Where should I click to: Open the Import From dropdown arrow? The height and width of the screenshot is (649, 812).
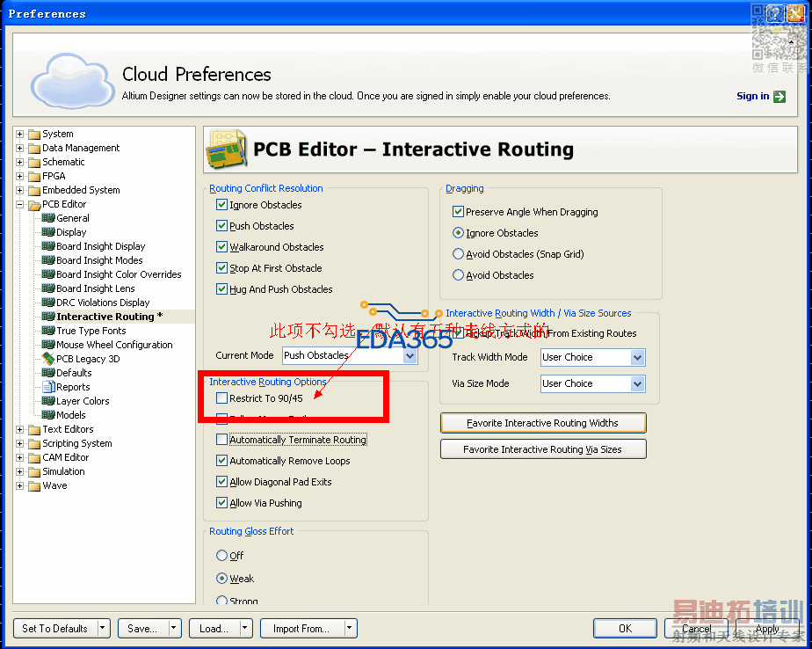350,628
